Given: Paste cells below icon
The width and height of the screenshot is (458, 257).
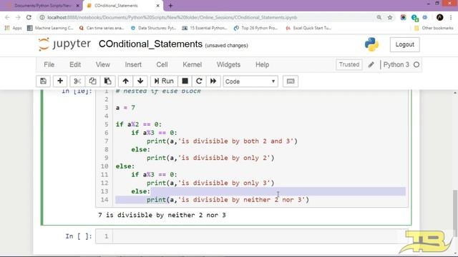Looking at the screenshot, I should coord(108,81).
